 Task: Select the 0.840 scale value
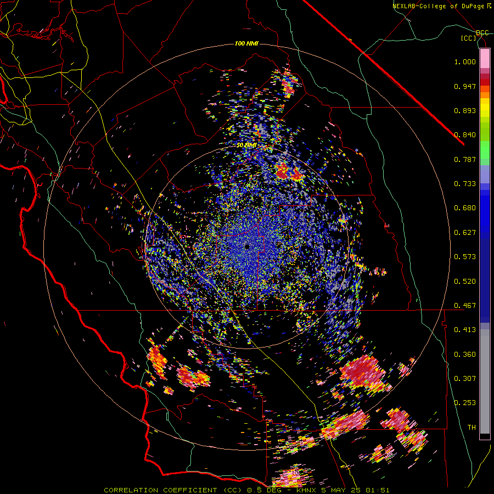[x=465, y=135]
